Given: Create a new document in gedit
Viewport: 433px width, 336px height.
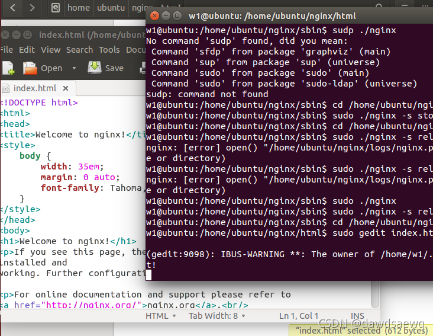Looking at the screenshot, I should coord(8,68).
